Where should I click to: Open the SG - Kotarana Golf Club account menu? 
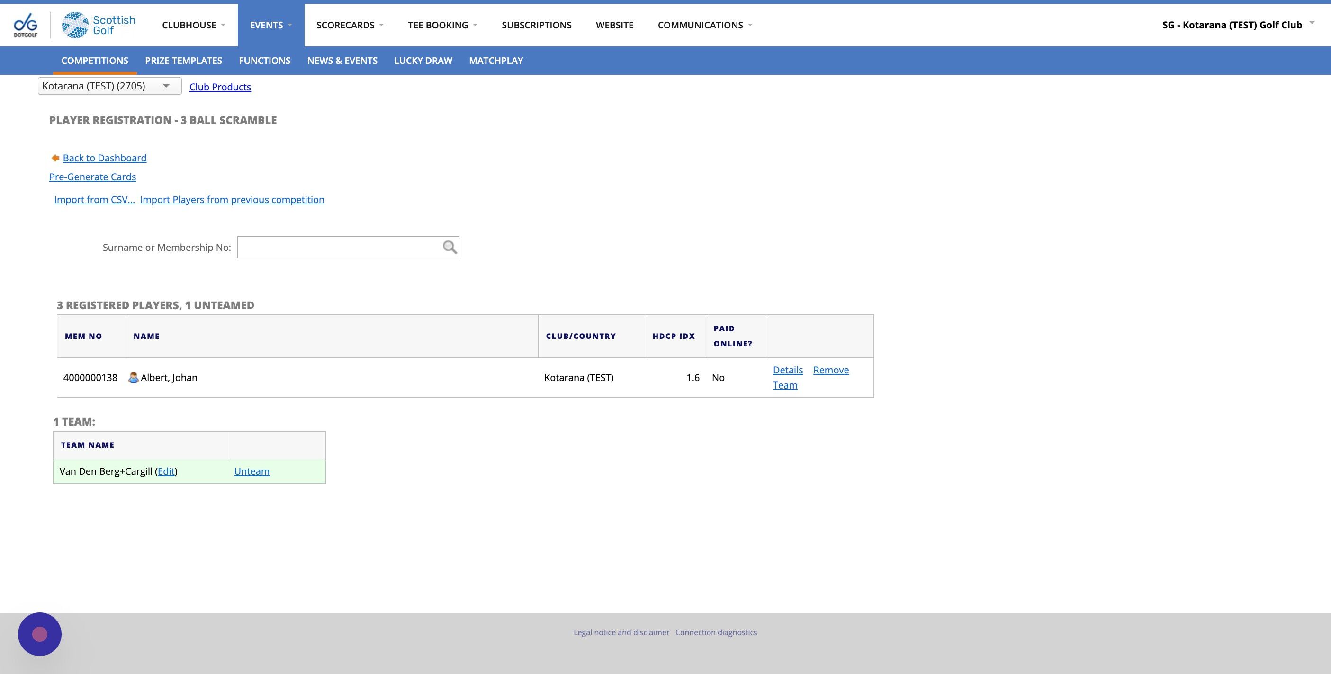pyautogui.click(x=1237, y=25)
